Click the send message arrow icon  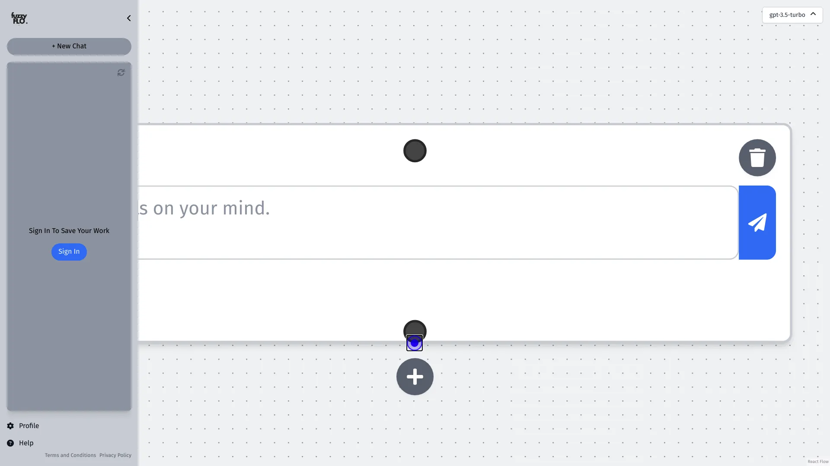coord(757,222)
